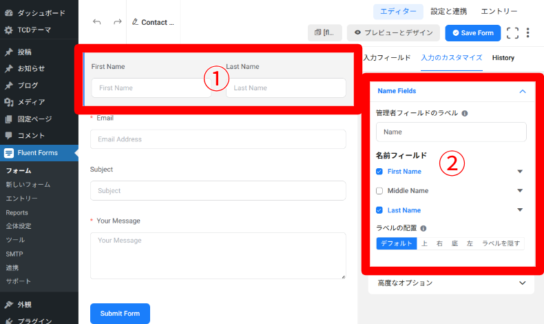Click the Email Address input field

click(218, 139)
